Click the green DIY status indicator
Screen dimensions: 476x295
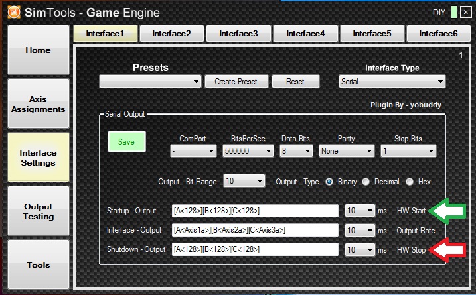tap(454, 12)
